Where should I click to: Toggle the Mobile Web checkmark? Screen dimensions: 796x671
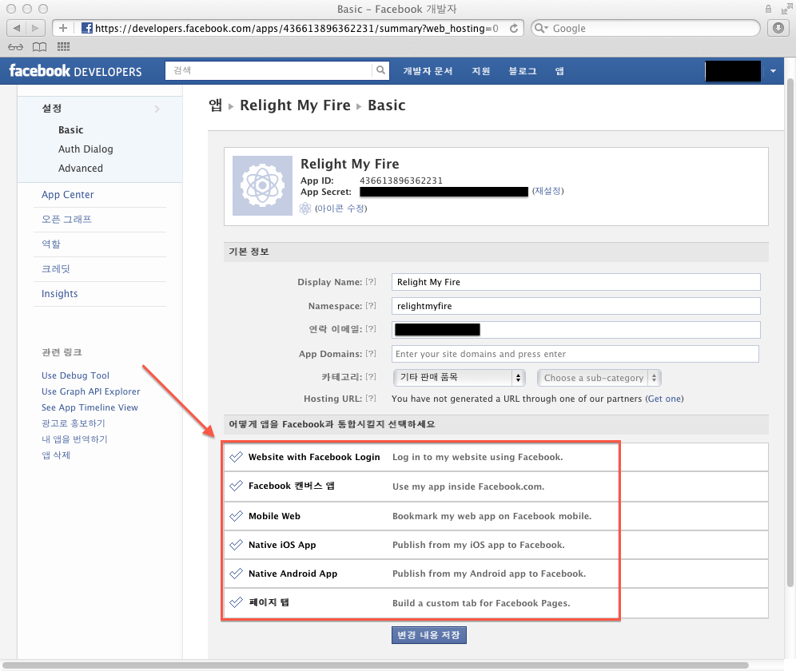[x=236, y=517]
